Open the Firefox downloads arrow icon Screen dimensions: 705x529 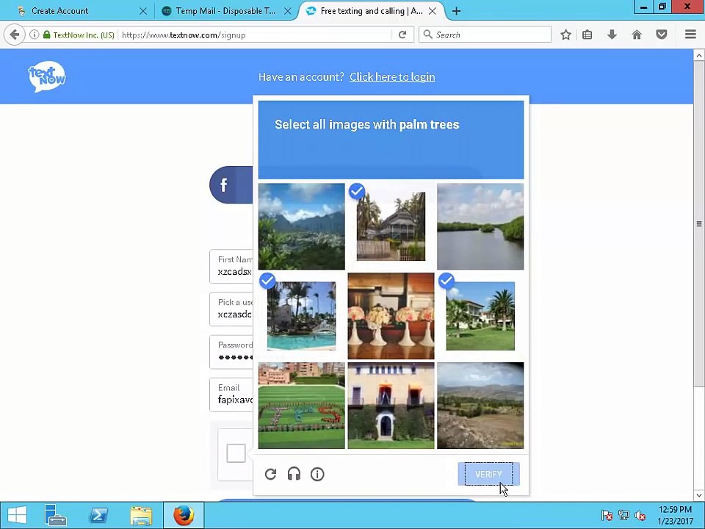pyautogui.click(x=612, y=35)
